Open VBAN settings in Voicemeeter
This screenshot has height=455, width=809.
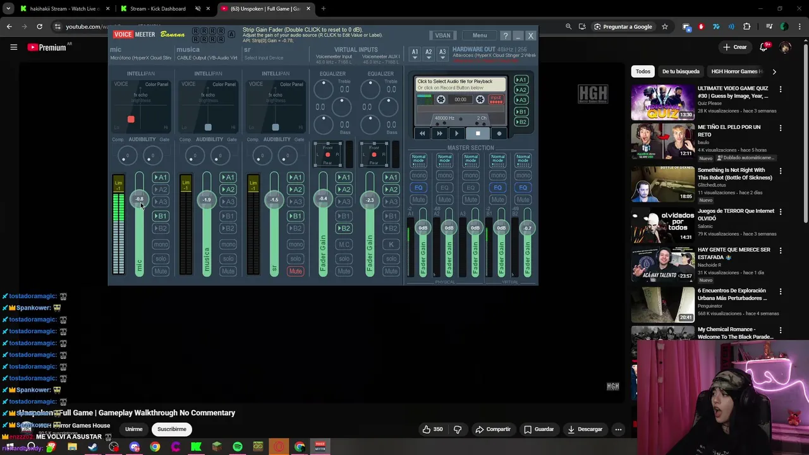(442, 35)
